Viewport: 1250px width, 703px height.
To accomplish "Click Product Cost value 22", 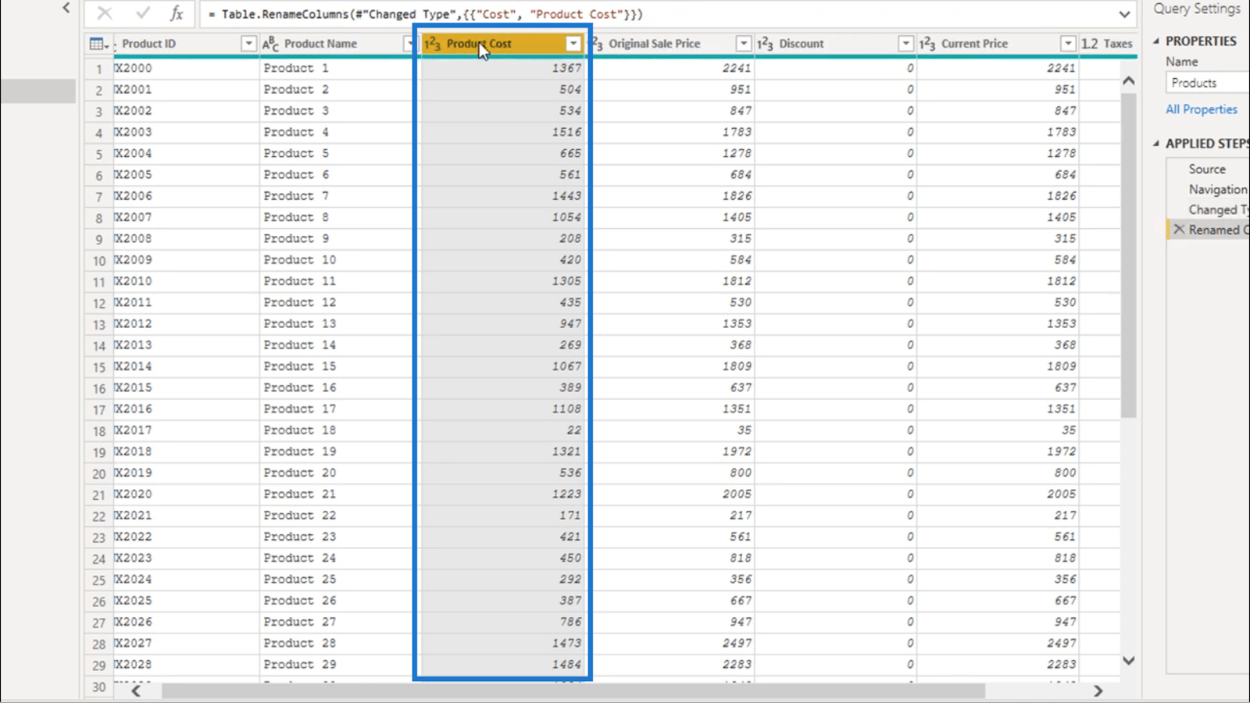I will click(574, 430).
